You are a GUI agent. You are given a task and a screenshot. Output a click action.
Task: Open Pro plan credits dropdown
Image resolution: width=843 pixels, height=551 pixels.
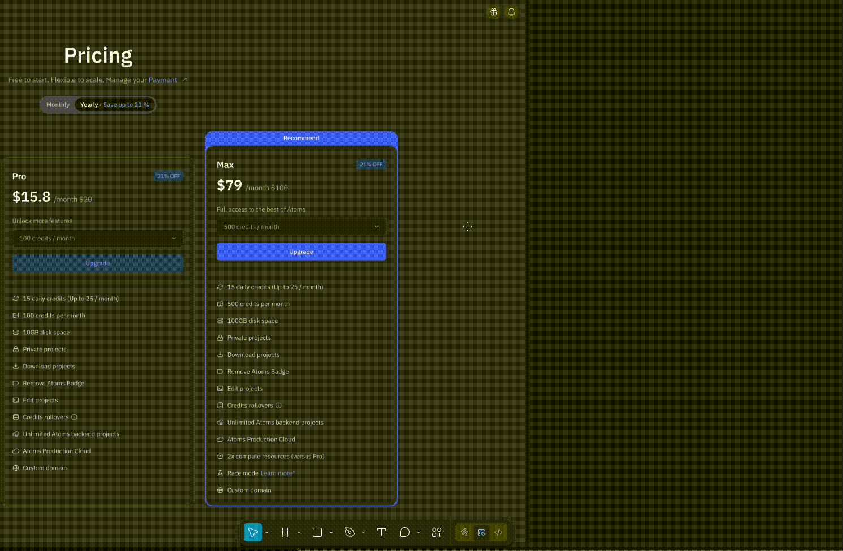[x=98, y=239]
